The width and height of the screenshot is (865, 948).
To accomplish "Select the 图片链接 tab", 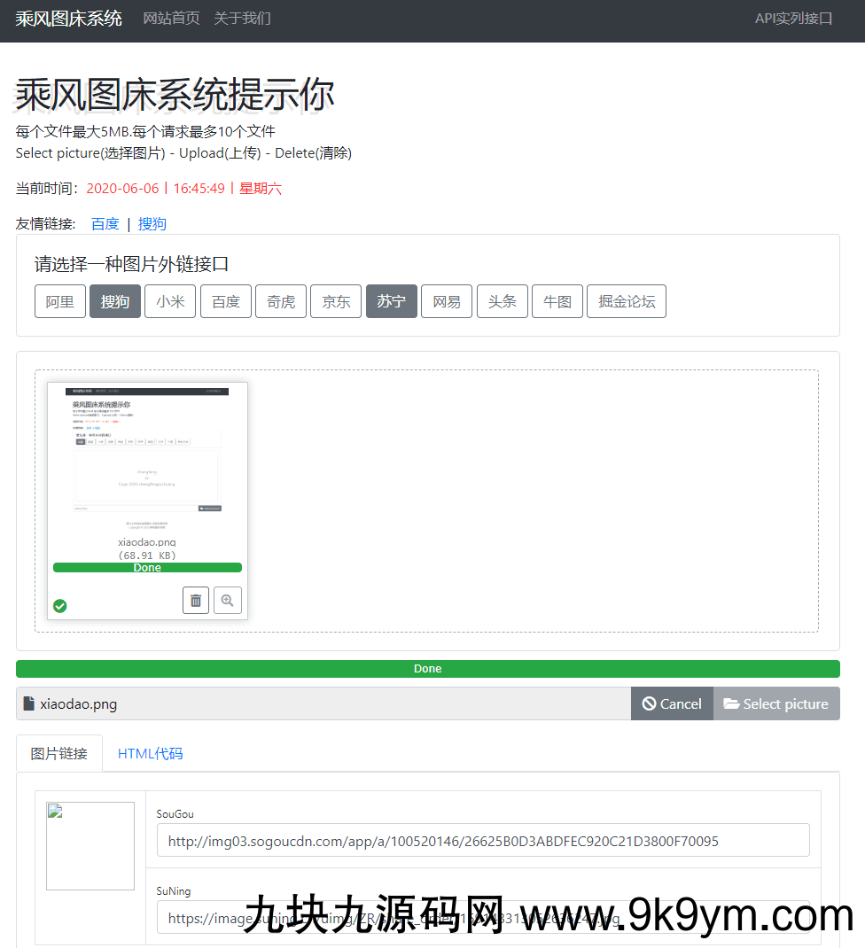I will [59, 754].
